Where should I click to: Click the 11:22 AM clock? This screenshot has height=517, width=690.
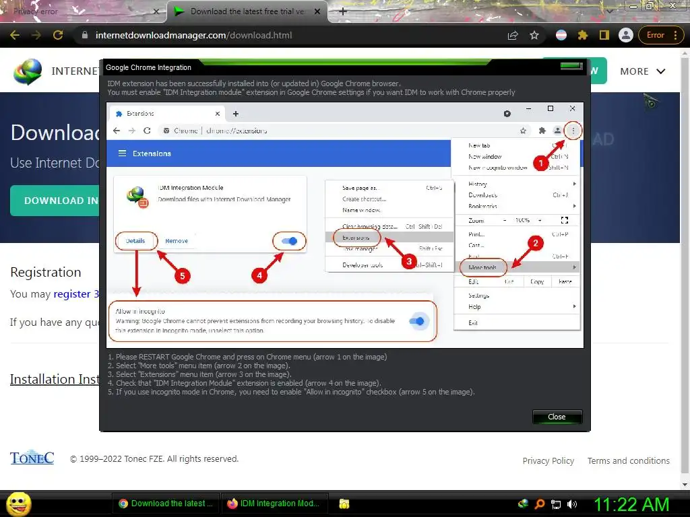(x=631, y=504)
